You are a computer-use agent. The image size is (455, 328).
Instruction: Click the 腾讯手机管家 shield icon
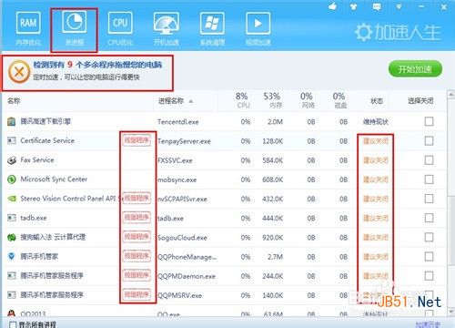point(12,257)
